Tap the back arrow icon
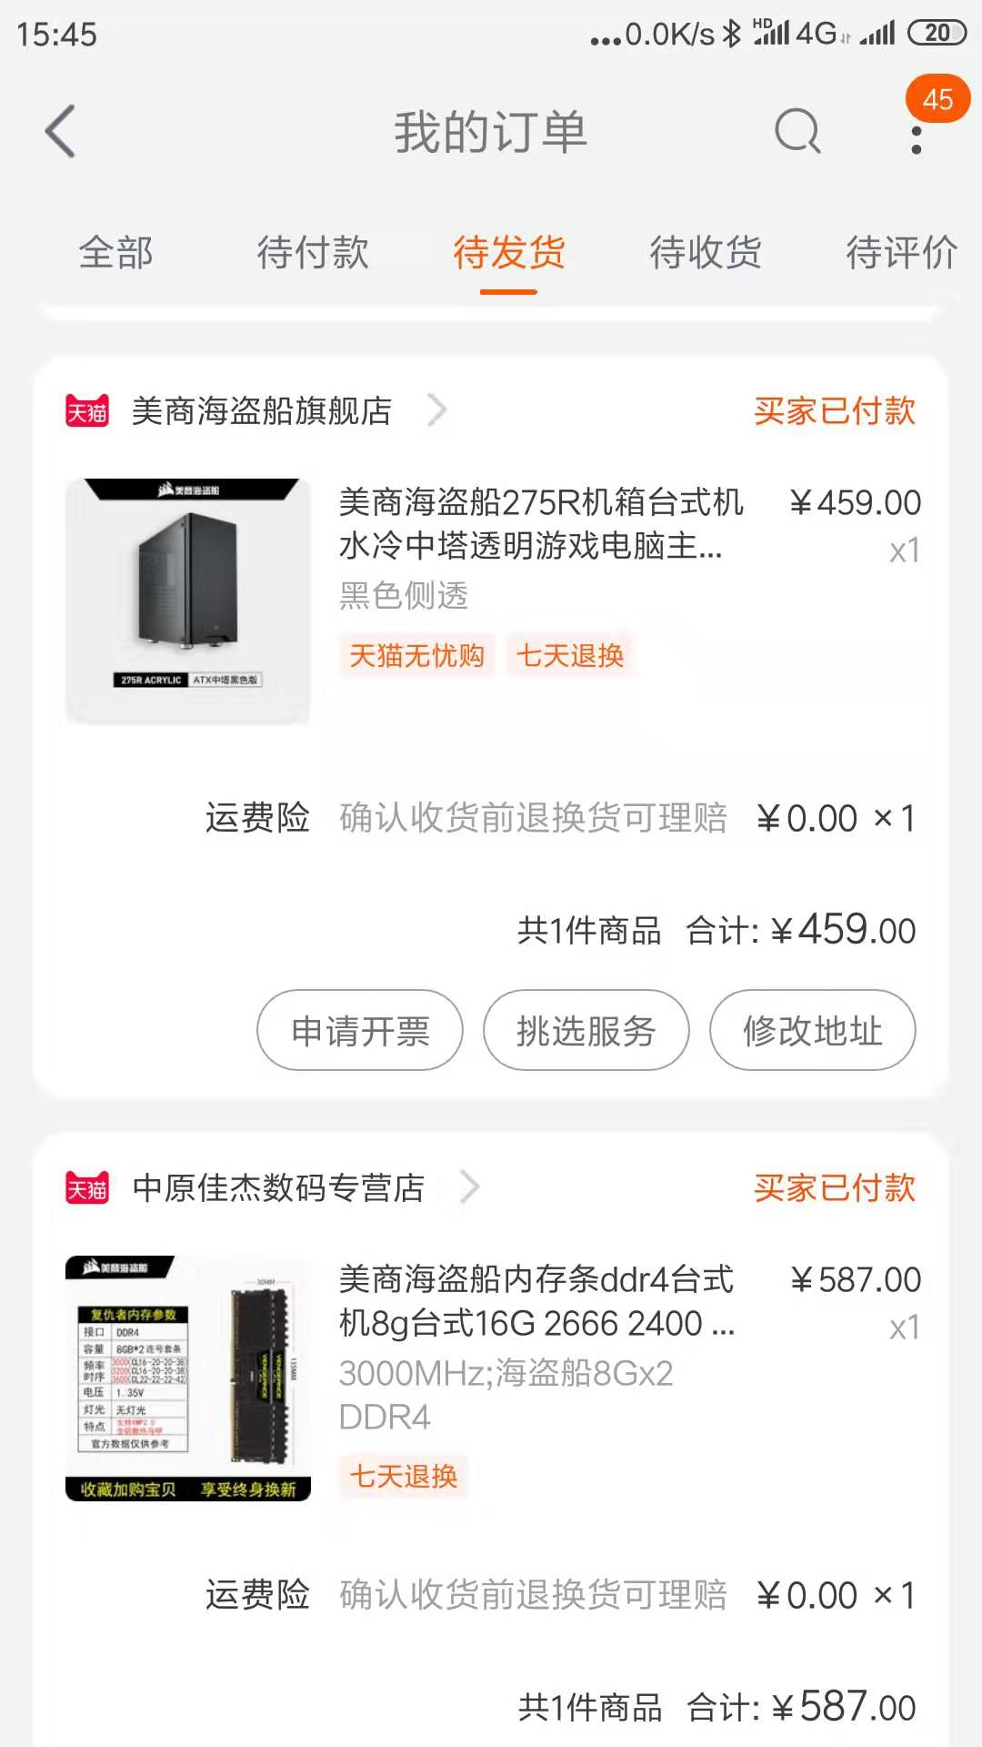Screen dimensions: 982x1747 [x=60, y=132]
